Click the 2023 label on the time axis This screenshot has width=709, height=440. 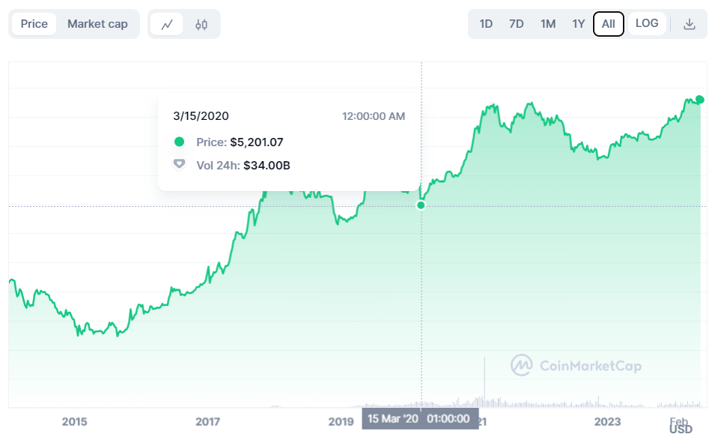(607, 422)
